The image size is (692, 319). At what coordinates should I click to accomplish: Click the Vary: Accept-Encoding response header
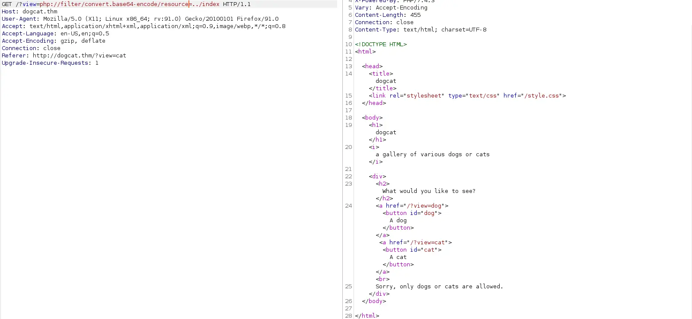391,8
